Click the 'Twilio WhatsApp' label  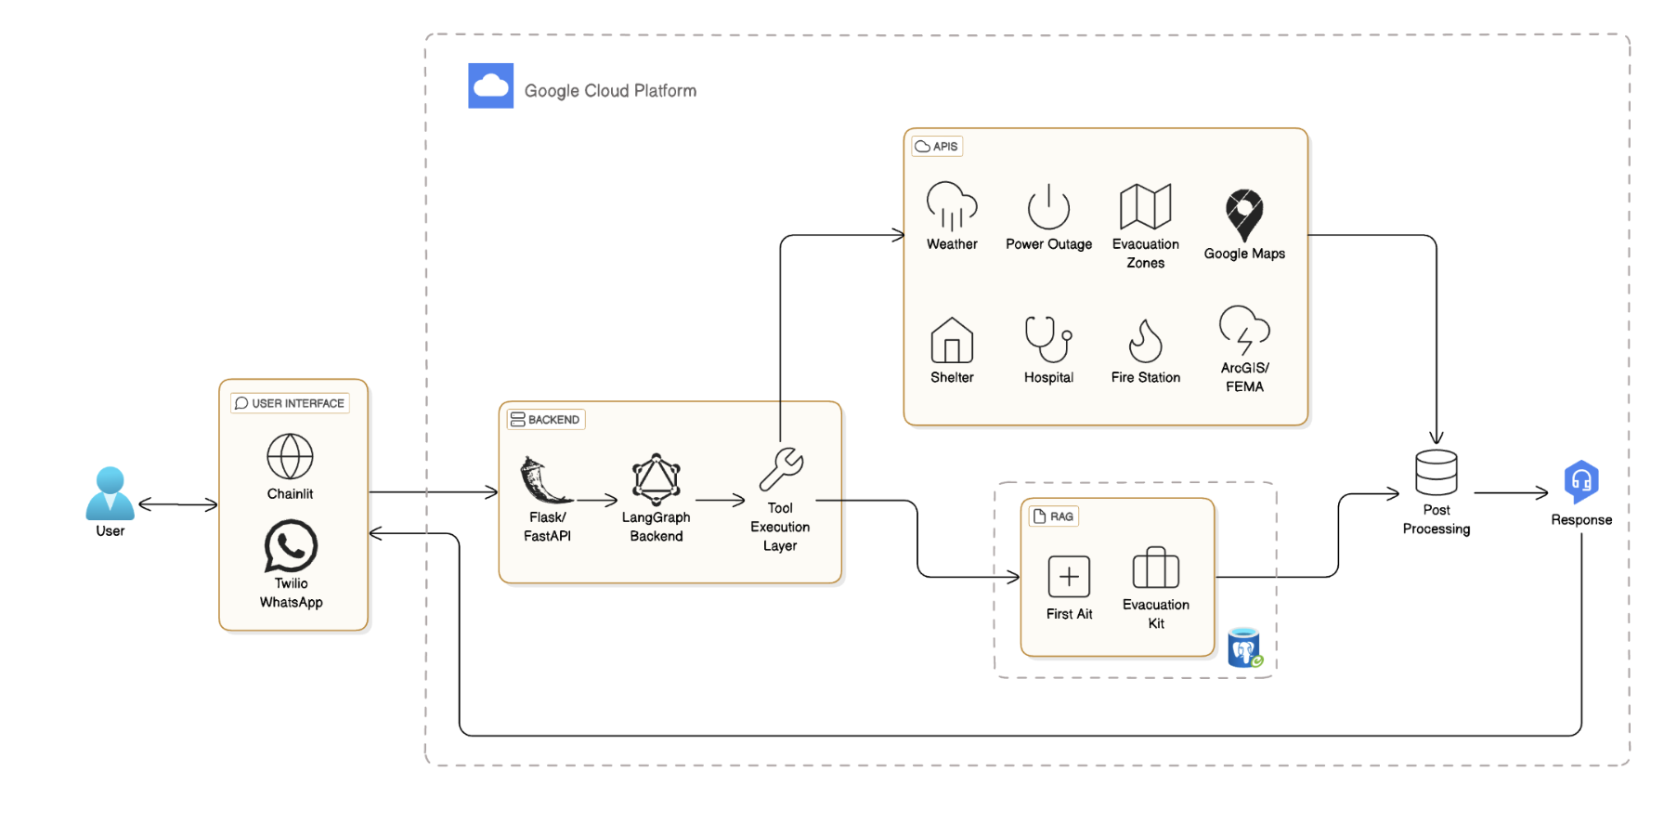(x=291, y=593)
